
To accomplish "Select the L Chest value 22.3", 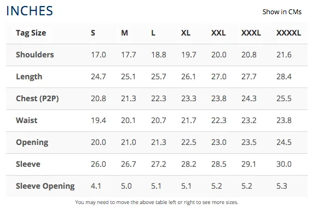I will pyautogui.click(x=159, y=98).
